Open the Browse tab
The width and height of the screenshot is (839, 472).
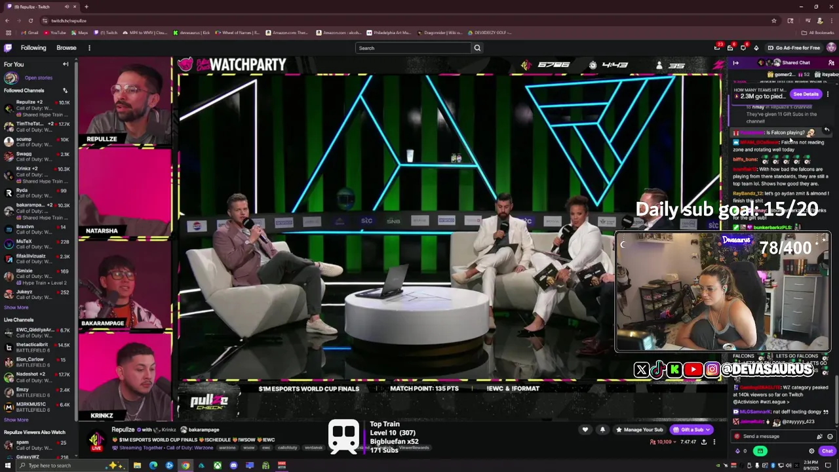66,48
